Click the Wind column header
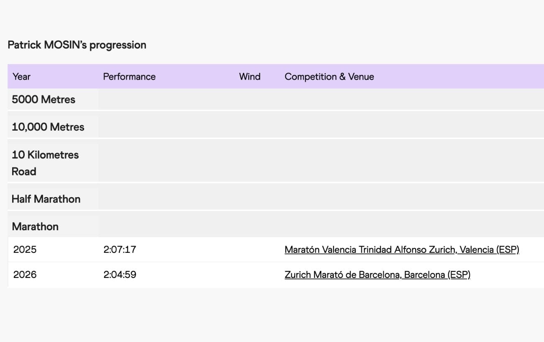The height and width of the screenshot is (342, 544). coord(250,77)
